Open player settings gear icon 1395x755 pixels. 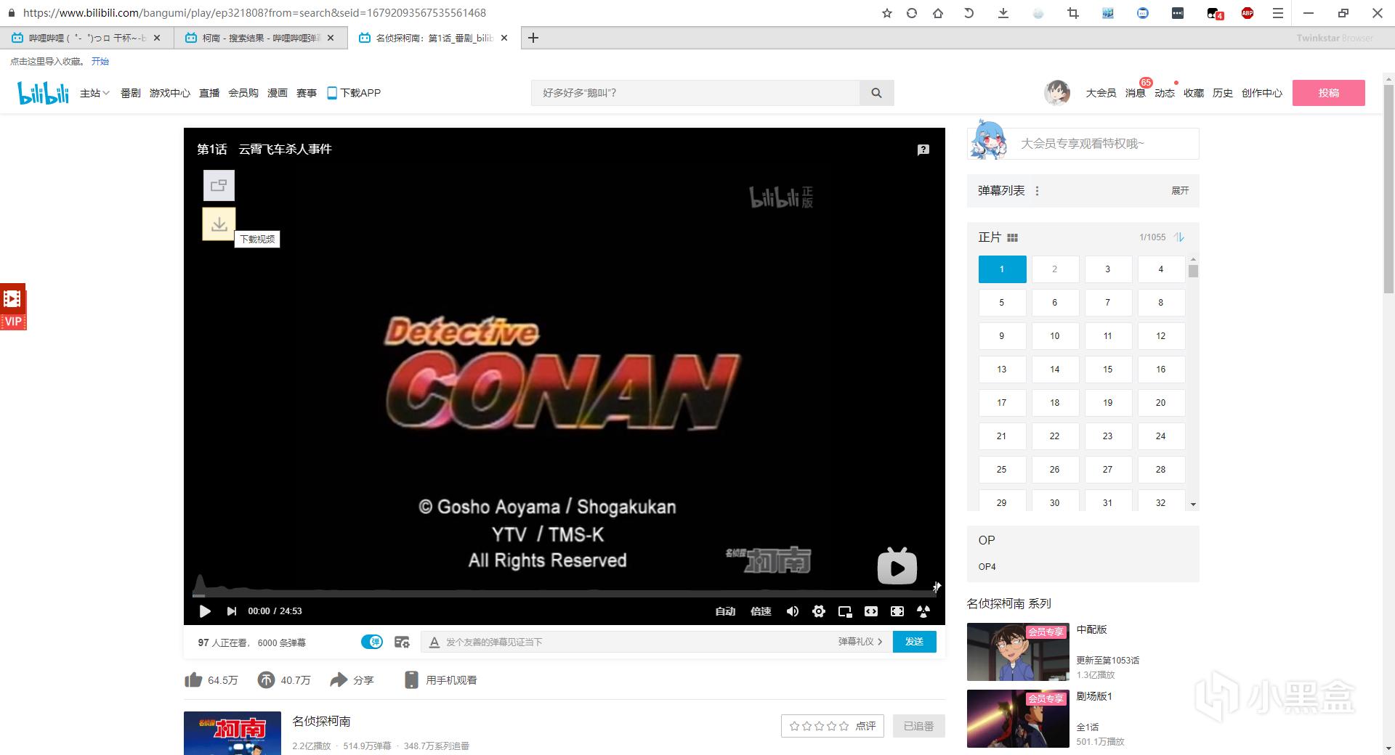tap(819, 611)
